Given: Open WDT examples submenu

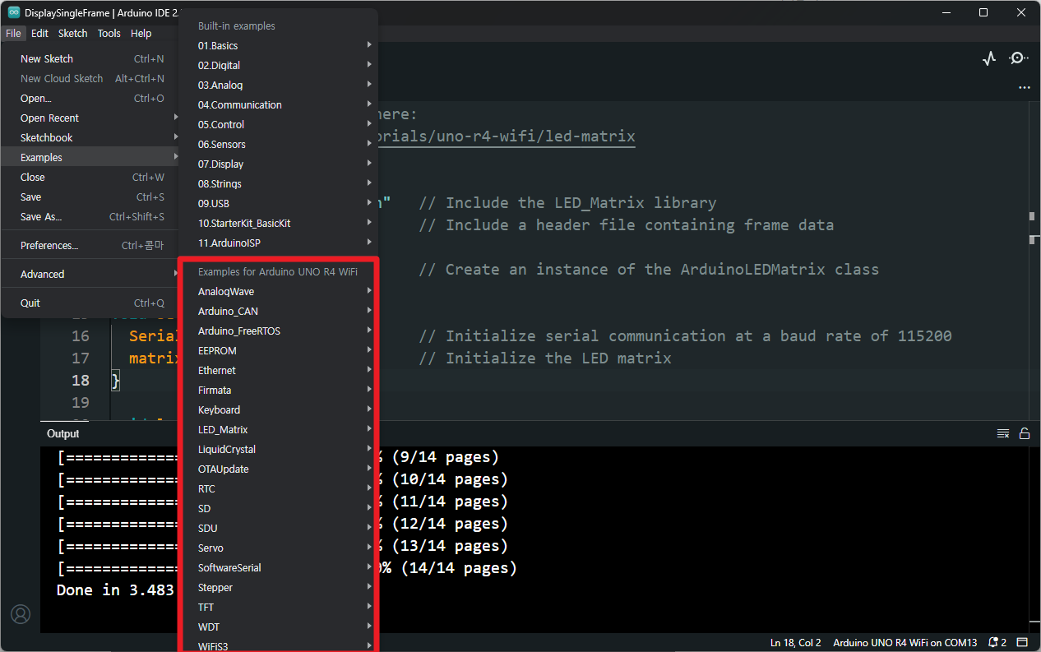Looking at the screenshot, I should point(278,627).
